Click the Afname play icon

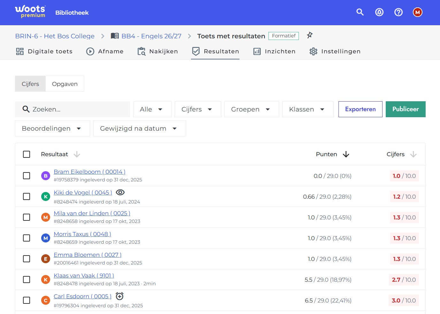90,51
